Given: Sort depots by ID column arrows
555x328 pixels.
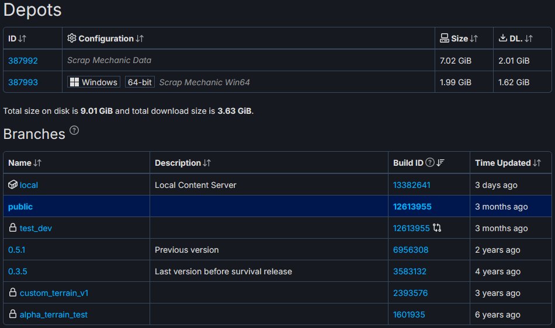Looking at the screenshot, I should [22, 39].
